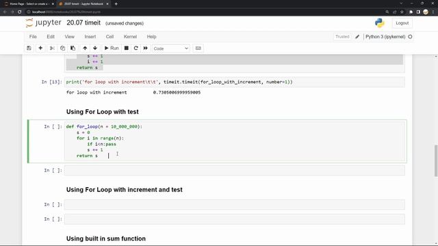Open the Help menu

tap(151, 36)
